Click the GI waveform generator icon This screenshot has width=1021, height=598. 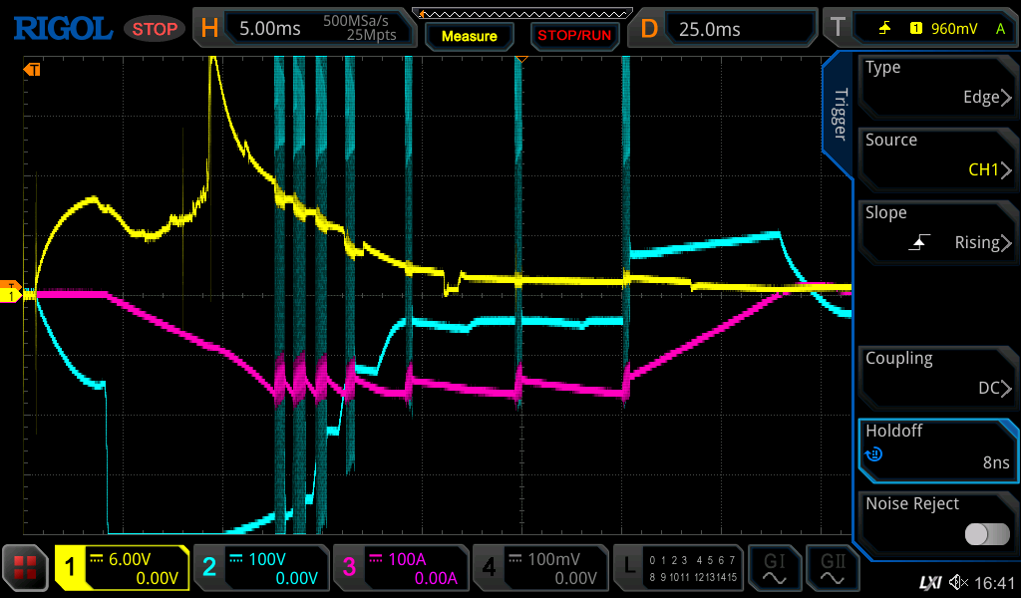click(774, 568)
